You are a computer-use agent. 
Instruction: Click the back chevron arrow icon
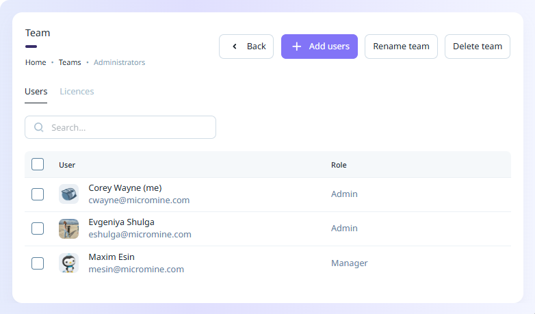(x=235, y=47)
